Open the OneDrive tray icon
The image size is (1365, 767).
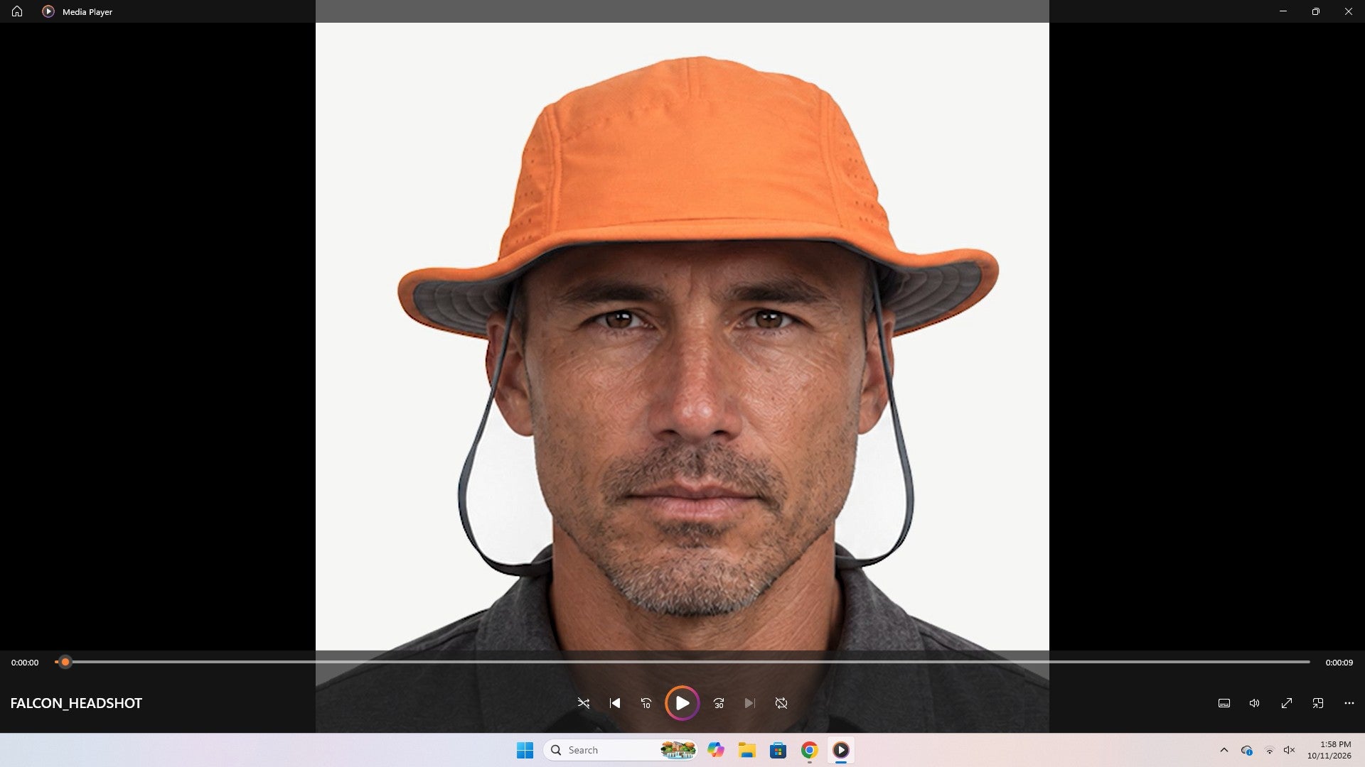1246,750
